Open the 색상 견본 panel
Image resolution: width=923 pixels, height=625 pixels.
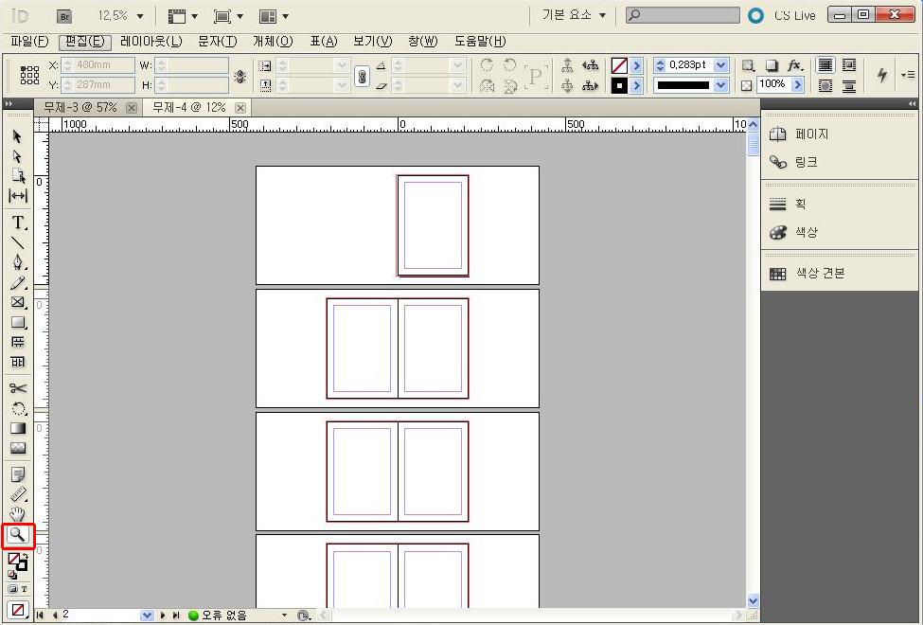[820, 274]
